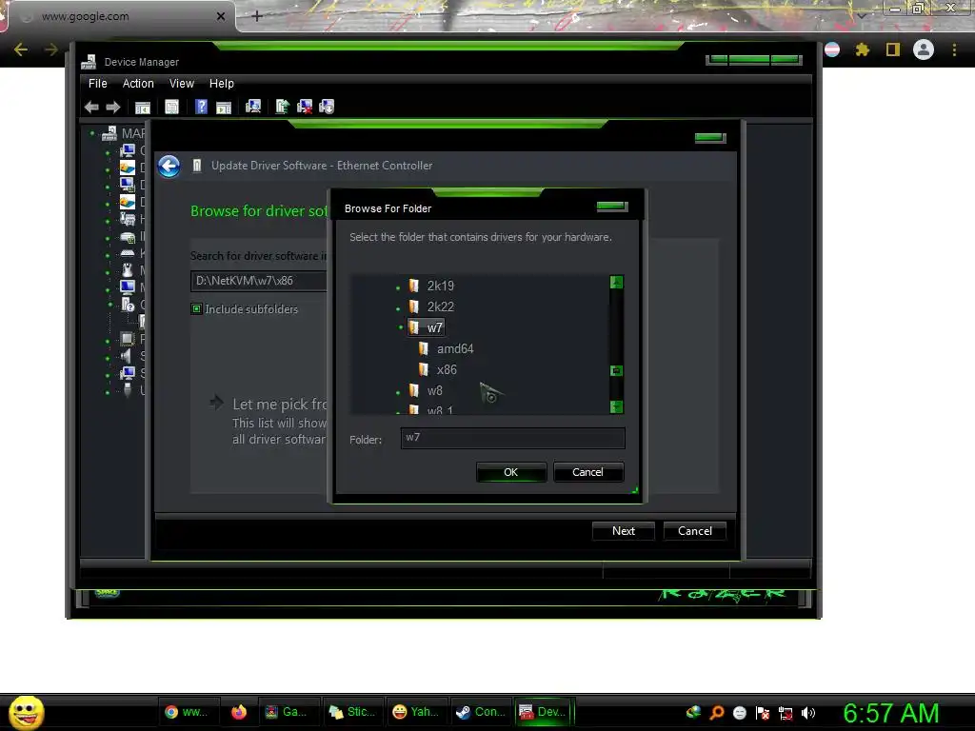Click the smiley face Start button
The width and height of the screenshot is (975, 731).
(27, 713)
